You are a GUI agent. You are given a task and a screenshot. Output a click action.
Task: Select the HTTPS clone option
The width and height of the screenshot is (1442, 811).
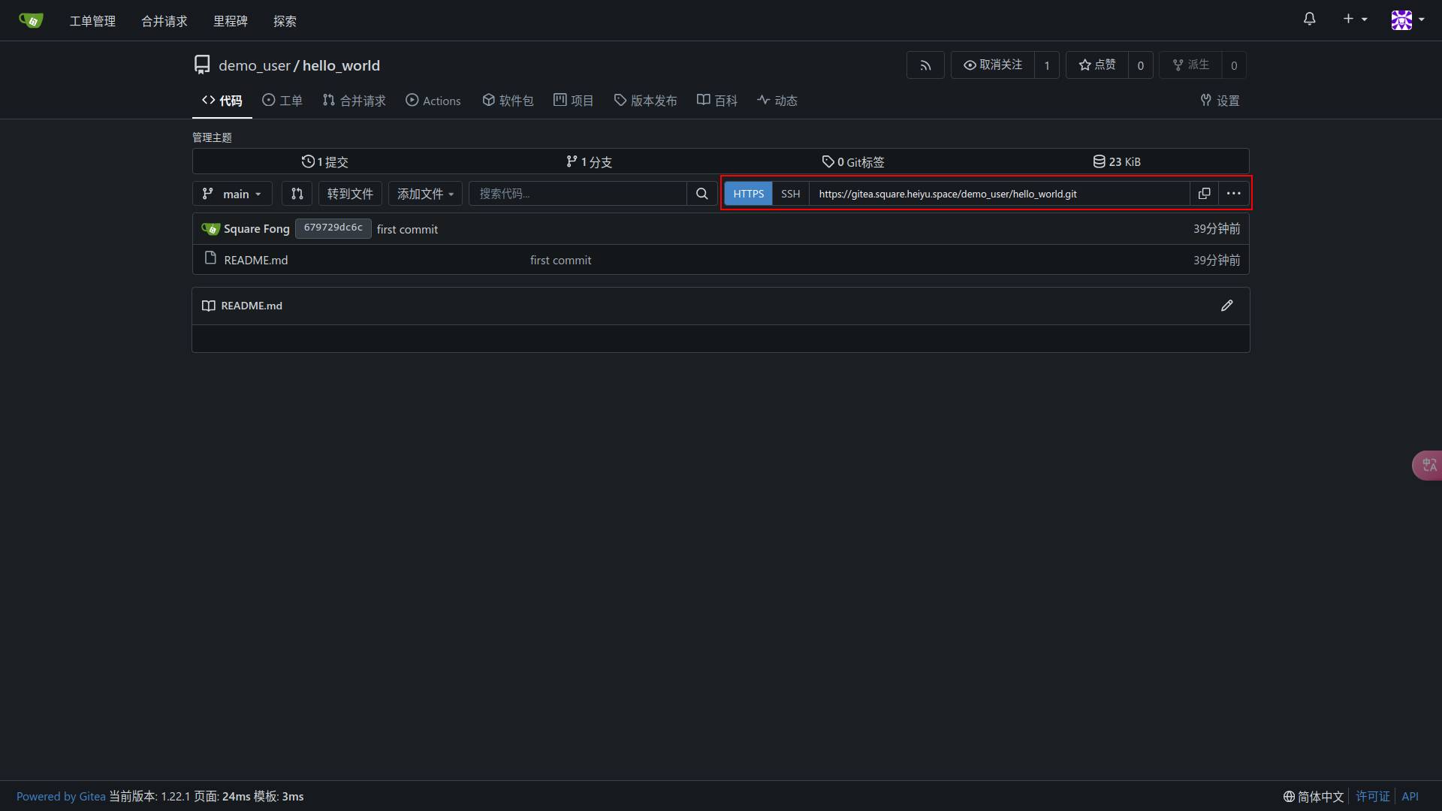(x=748, y=194)
